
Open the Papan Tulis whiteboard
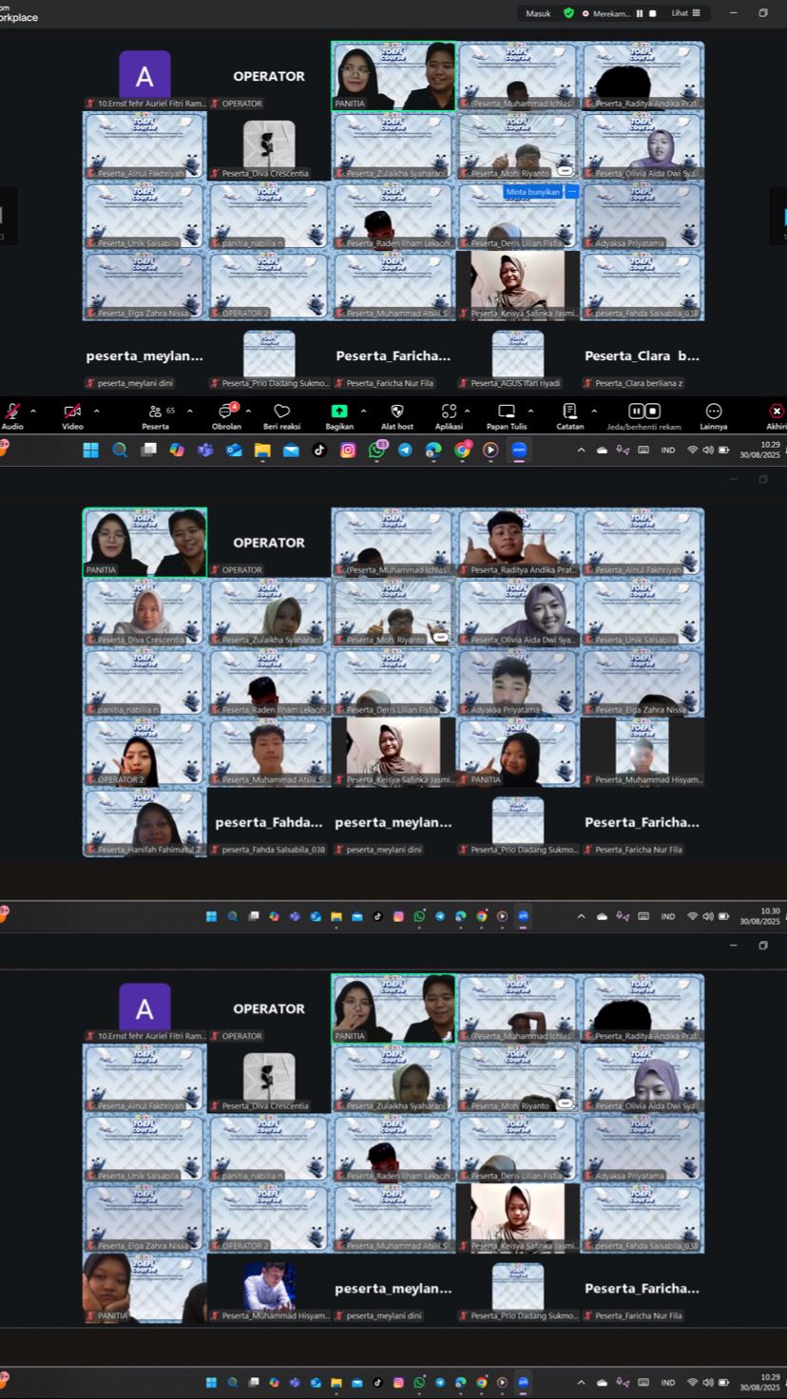[507, 412]
